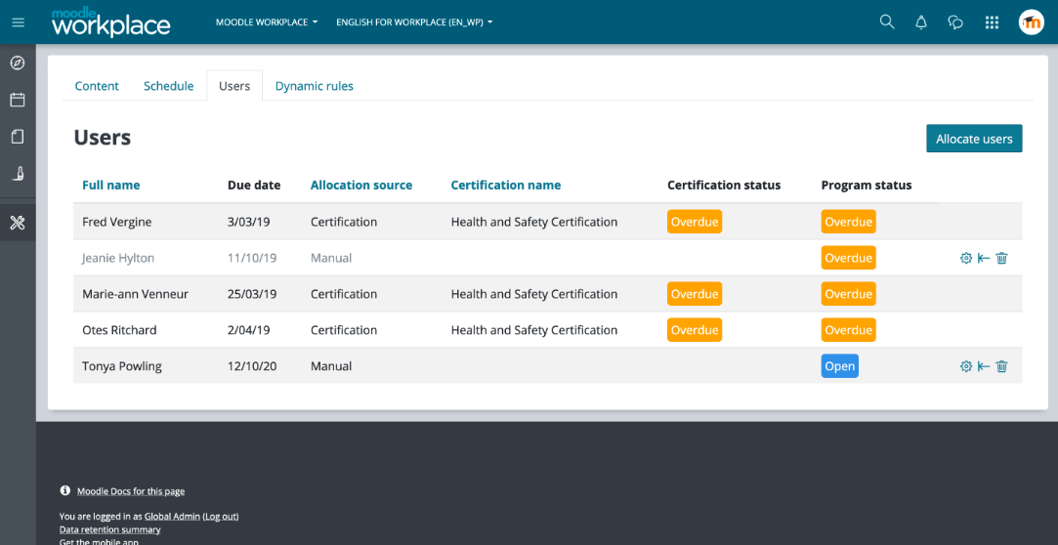Click reset arrow icon for Tonya Powling
Viewport: 1058px width, 545px height.
click(984, 366)
